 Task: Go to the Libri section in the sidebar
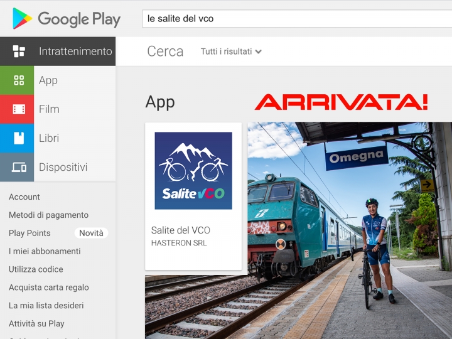tap(58, 138)
